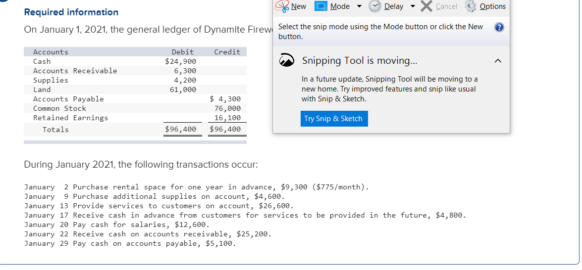Select the Required information heading

click(x=71, y=12)
